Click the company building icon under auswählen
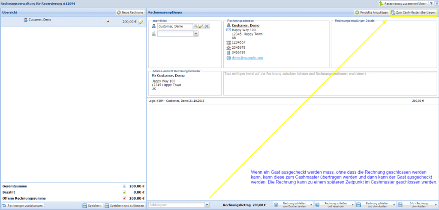Screen dimensions: 439x210 (x=154, y=34)
